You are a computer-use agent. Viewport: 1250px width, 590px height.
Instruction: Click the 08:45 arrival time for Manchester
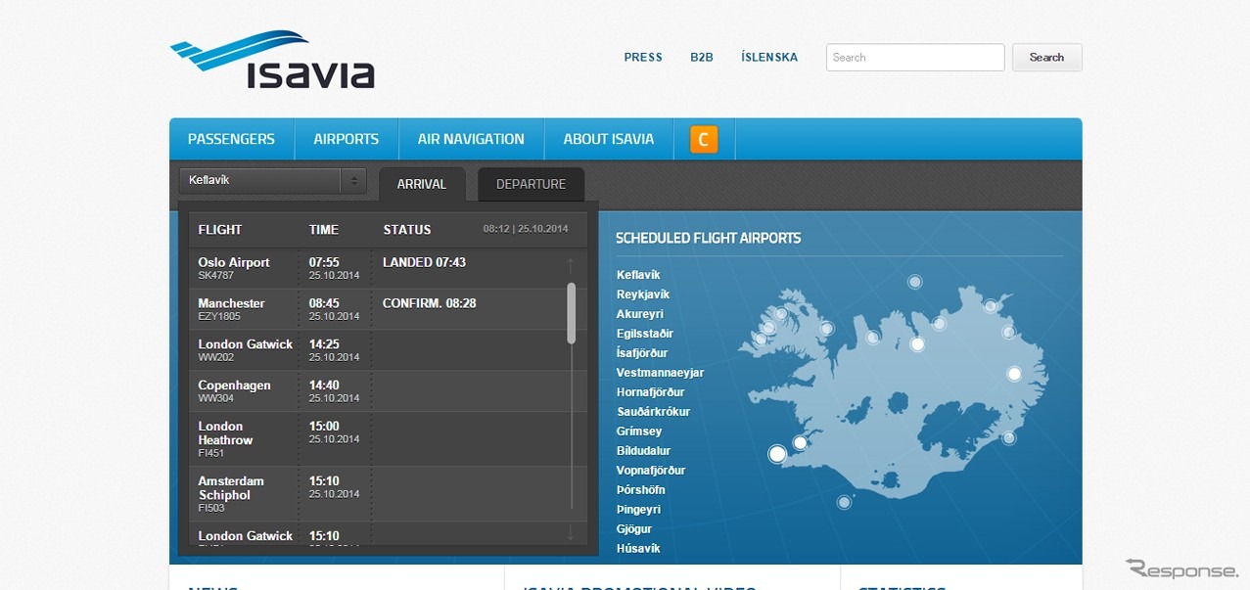pos(324,303)
